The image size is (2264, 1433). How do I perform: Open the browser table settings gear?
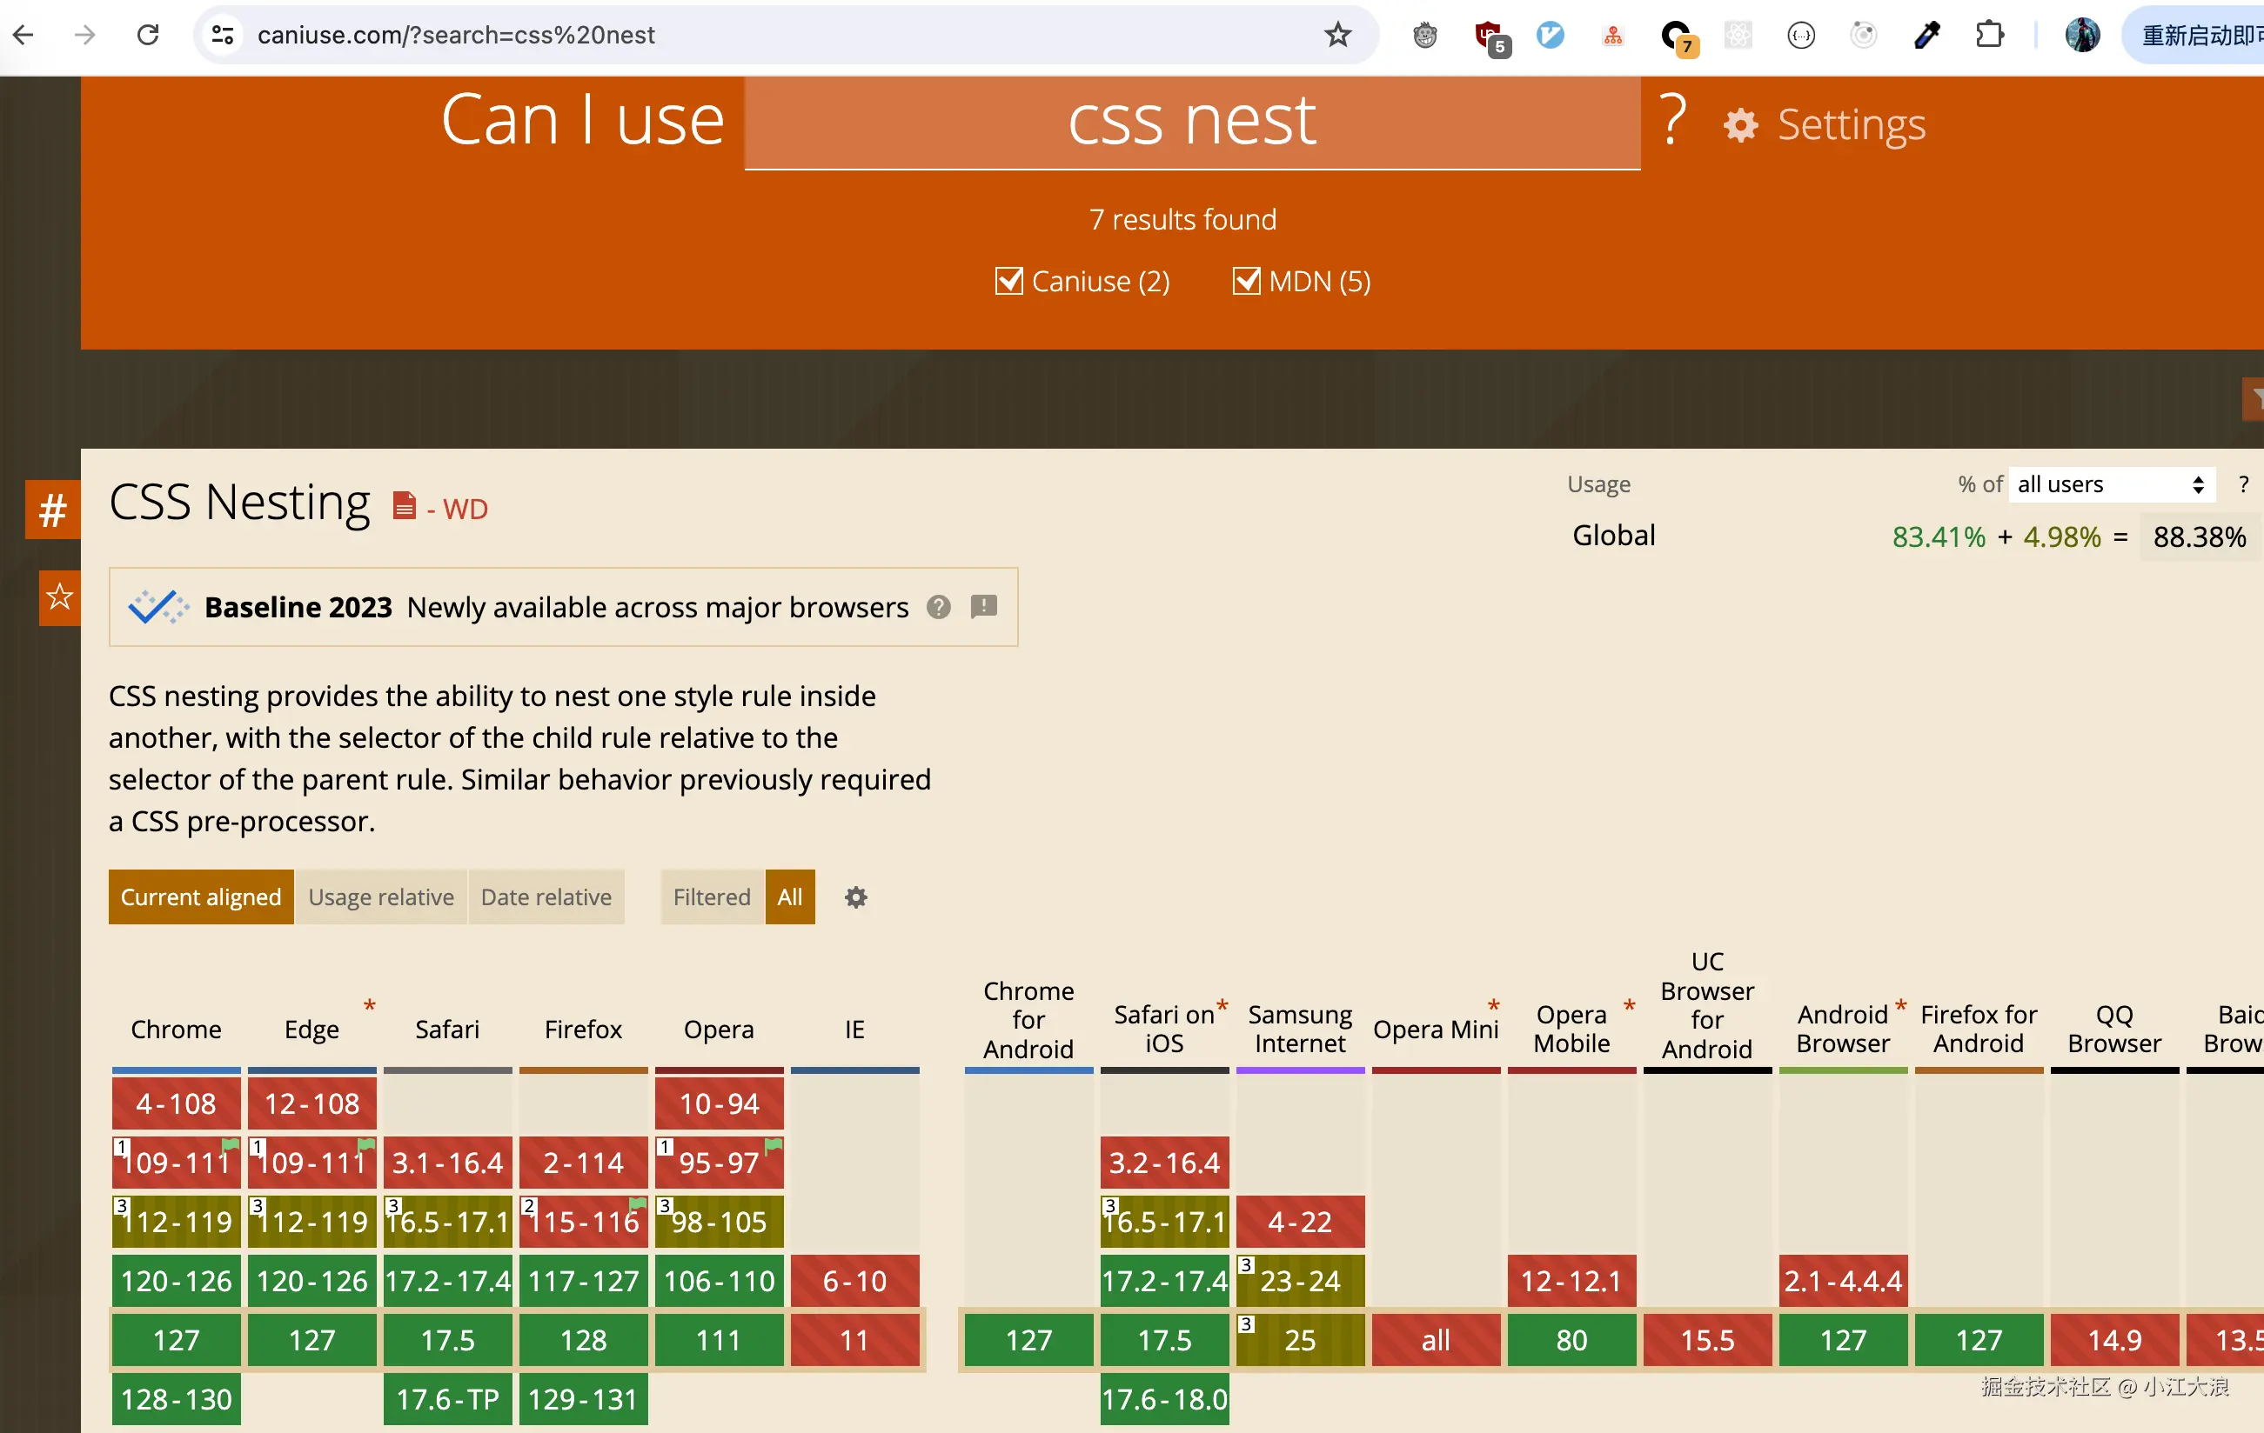pos(855,897)
